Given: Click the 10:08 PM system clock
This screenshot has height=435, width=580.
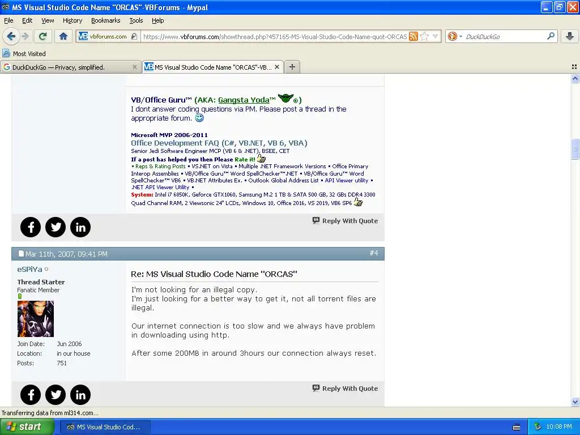Looking at the screenshot, I should pyautogui.click(x=559, y=427).
